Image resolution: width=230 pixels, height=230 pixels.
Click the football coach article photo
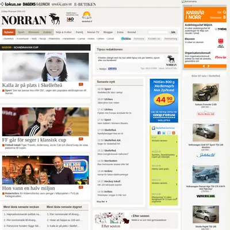tap(45, 122)
